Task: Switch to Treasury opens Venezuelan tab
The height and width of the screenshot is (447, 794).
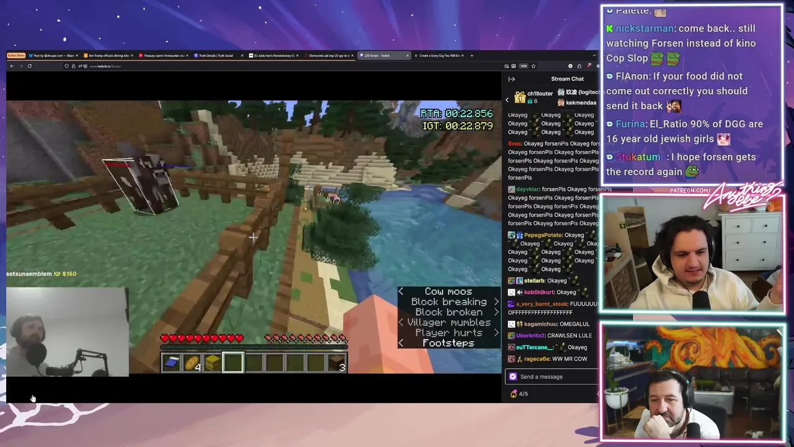Action: point(164,55)
